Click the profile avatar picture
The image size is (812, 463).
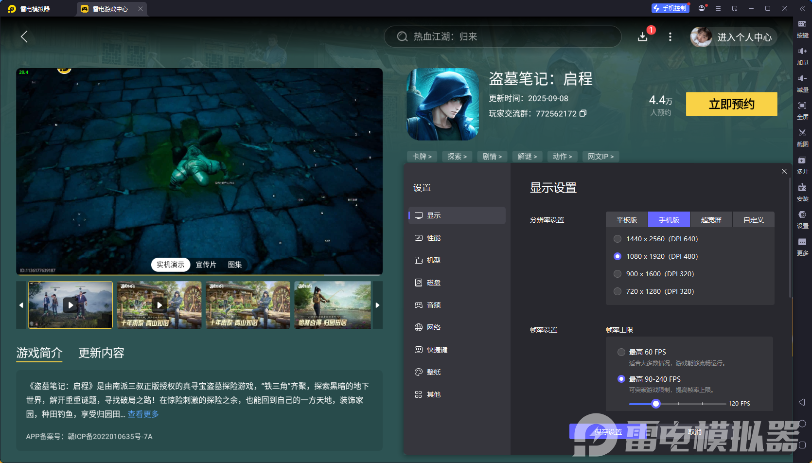701,37
